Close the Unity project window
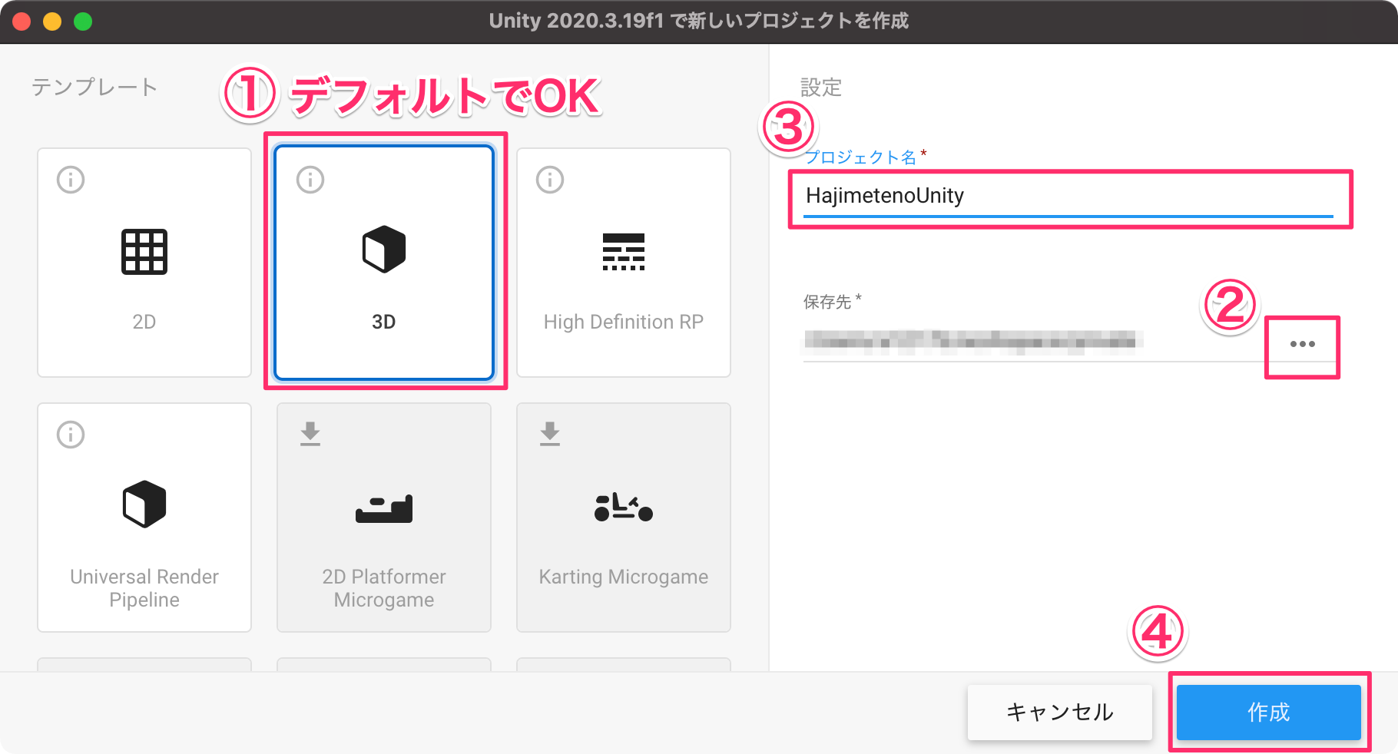The width and height of the screenshot is (1398, 754). (22, 21)
